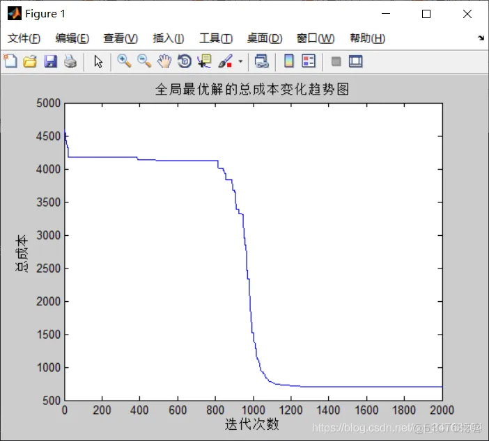Click the x-axis tick label 800
Image resolution: width=489 pixels, height=441 pixels.
tap(215, 410)
